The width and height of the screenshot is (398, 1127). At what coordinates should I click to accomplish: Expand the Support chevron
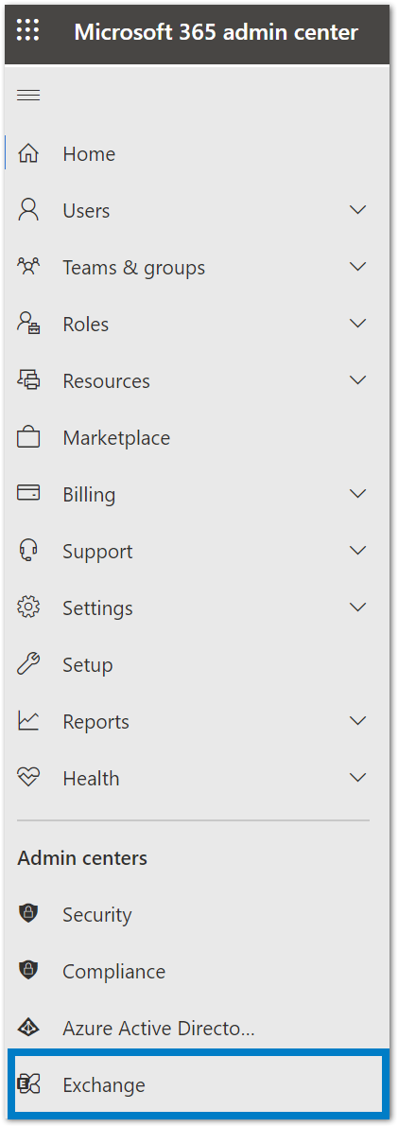[x=357, y=552]
